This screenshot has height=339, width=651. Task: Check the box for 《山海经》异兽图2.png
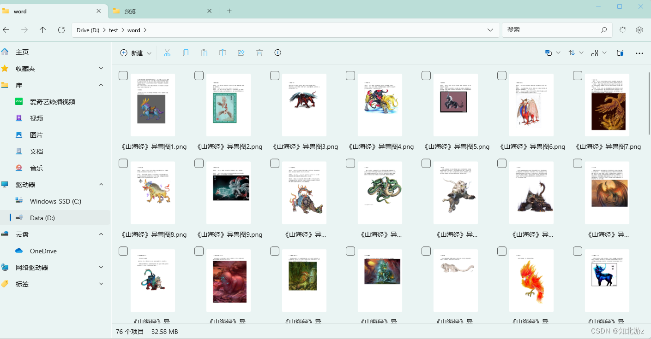199,76
